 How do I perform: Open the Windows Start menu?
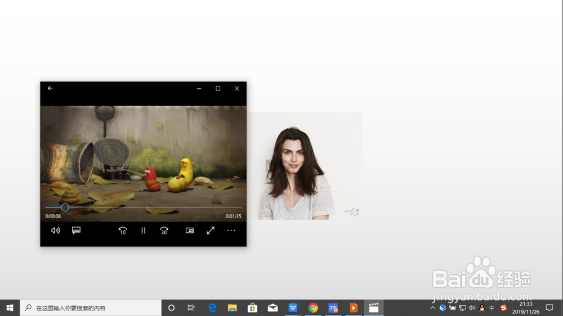(10, 308)
